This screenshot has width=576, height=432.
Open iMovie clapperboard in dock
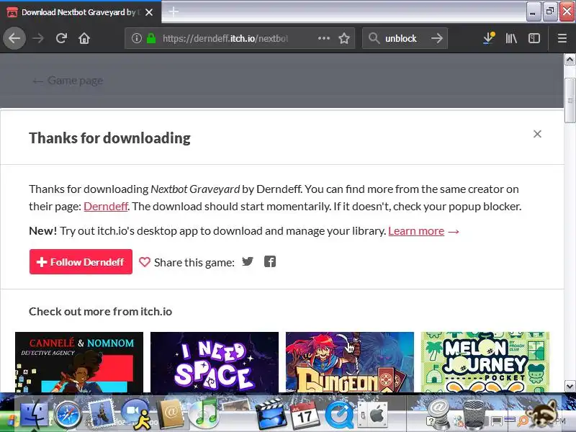click(x=271, y=415)
